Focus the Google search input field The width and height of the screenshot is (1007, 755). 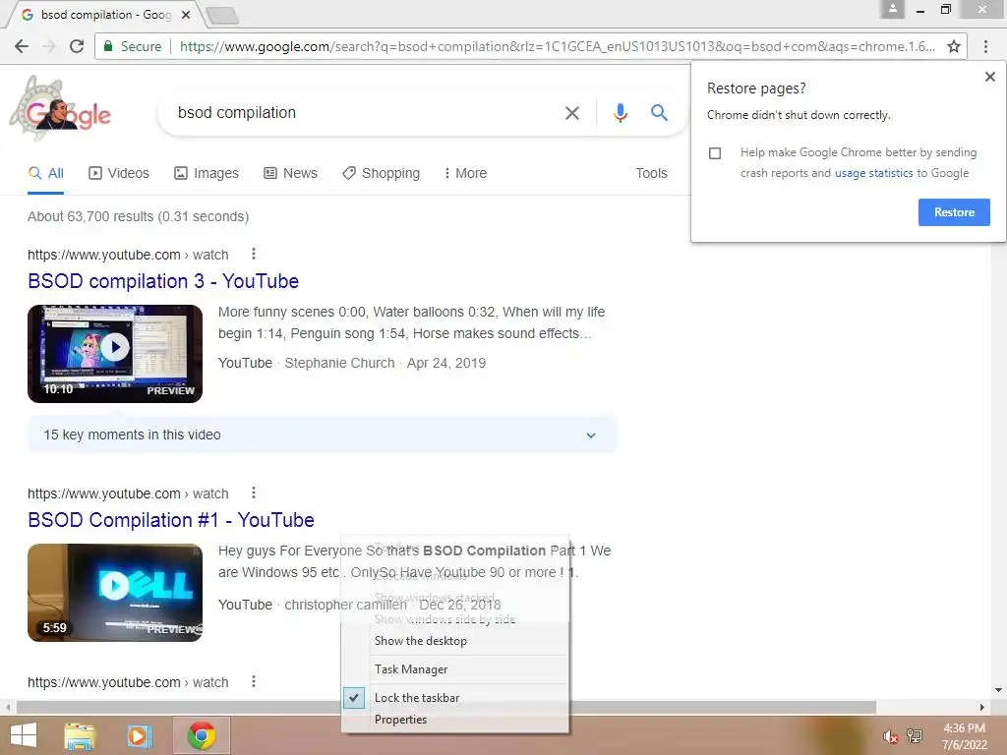[366, 113]
